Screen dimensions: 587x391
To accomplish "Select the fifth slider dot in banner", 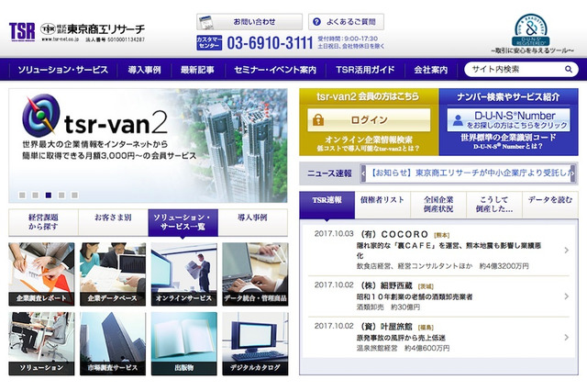I will click(74, 195).
